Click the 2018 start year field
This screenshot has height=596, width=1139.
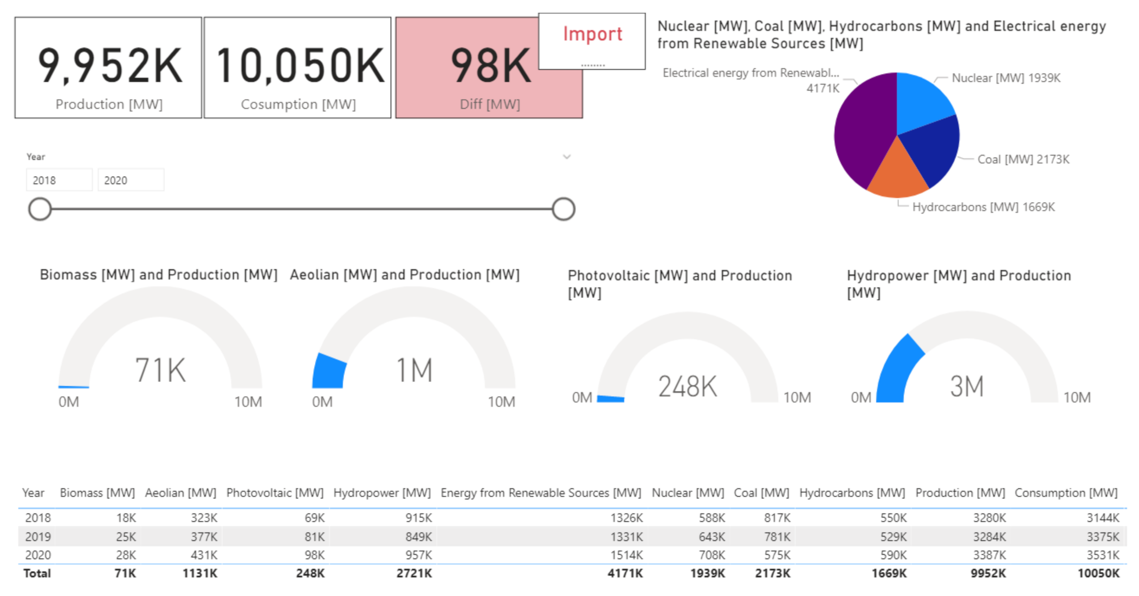point(59,180)
